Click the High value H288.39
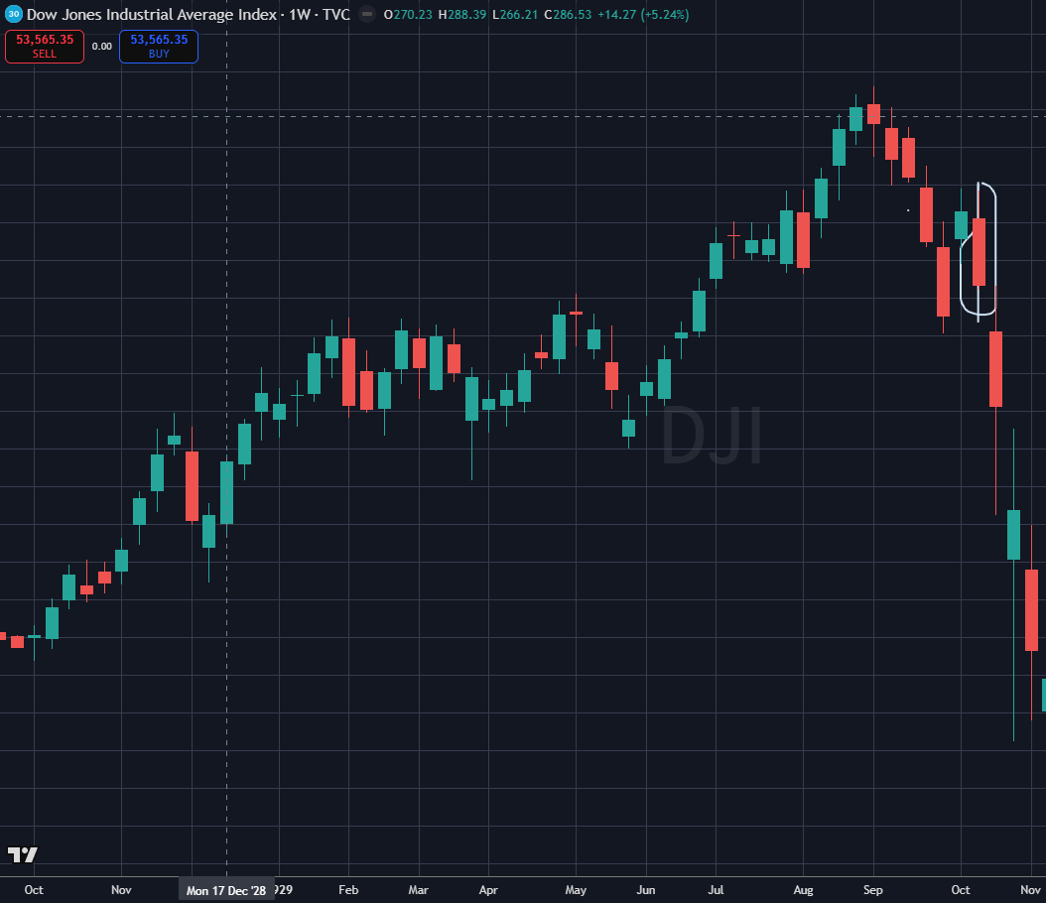This screenshot has width=1046, height=903. coord(462,14)
